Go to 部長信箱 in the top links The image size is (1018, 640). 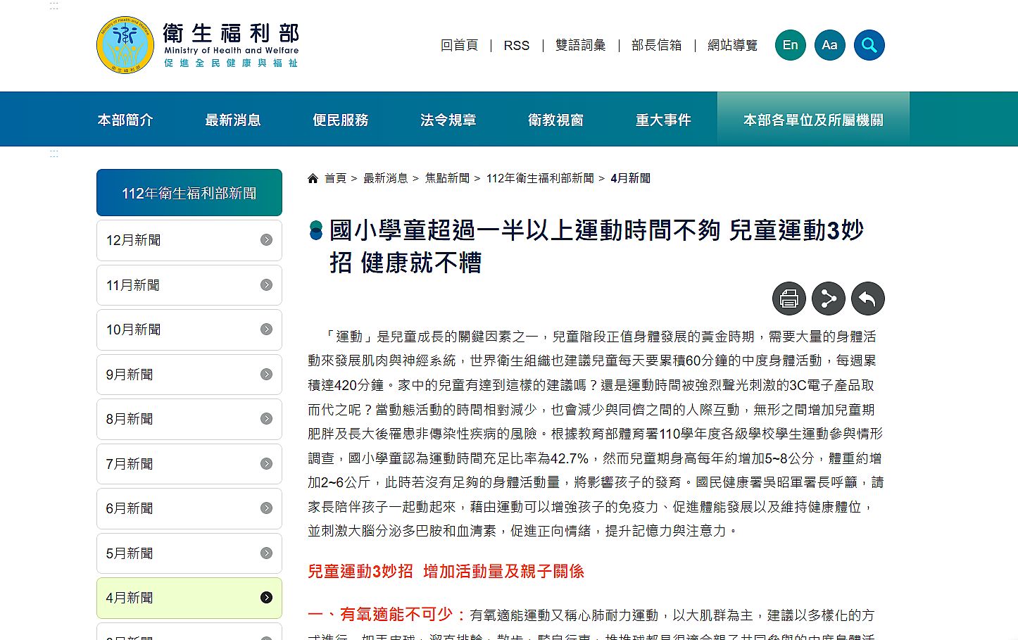click(656, 45)
